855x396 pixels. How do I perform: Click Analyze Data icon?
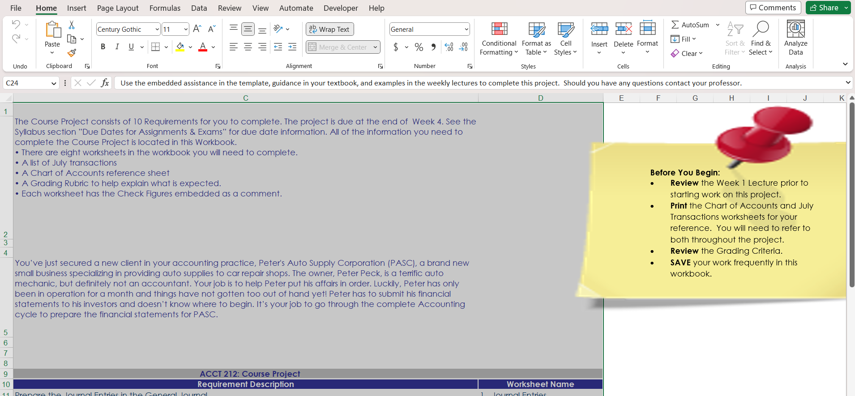[795, 29]
